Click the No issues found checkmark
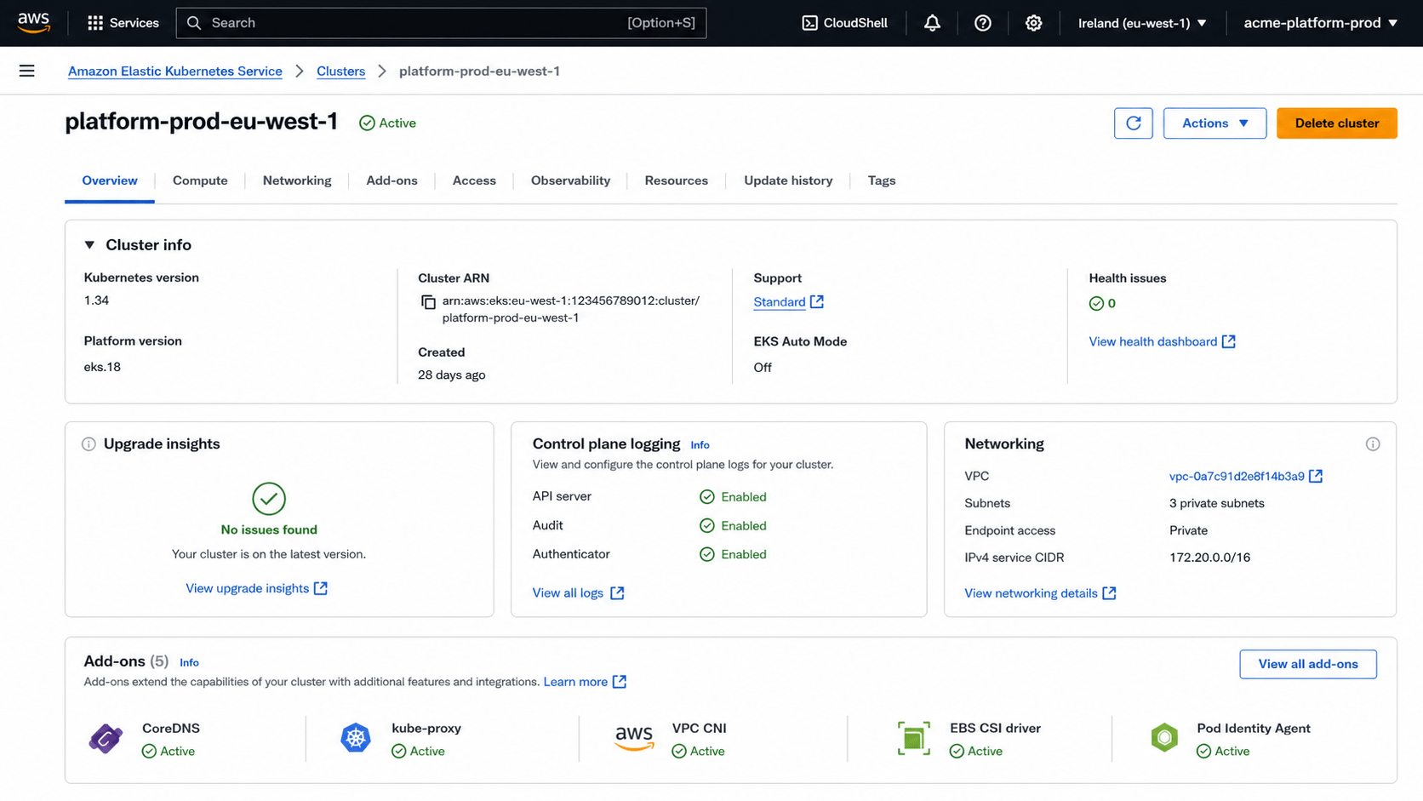 coord(269,499)
